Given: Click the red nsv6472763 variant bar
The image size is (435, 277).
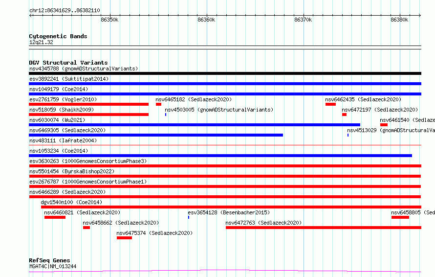Looking at the screenshot, I should [x=324, y=228].
